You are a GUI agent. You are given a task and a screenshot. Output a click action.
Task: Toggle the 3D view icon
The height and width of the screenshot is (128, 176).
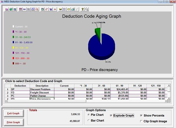click(x=33, y=9)
